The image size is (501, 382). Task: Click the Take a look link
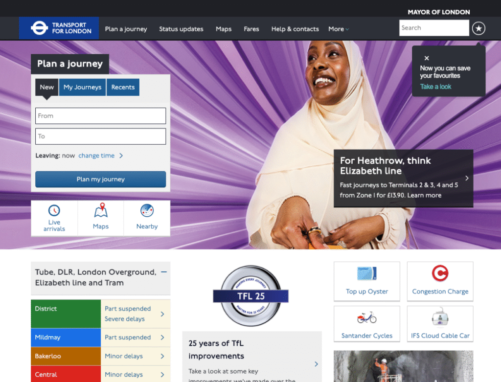(435, 87)
